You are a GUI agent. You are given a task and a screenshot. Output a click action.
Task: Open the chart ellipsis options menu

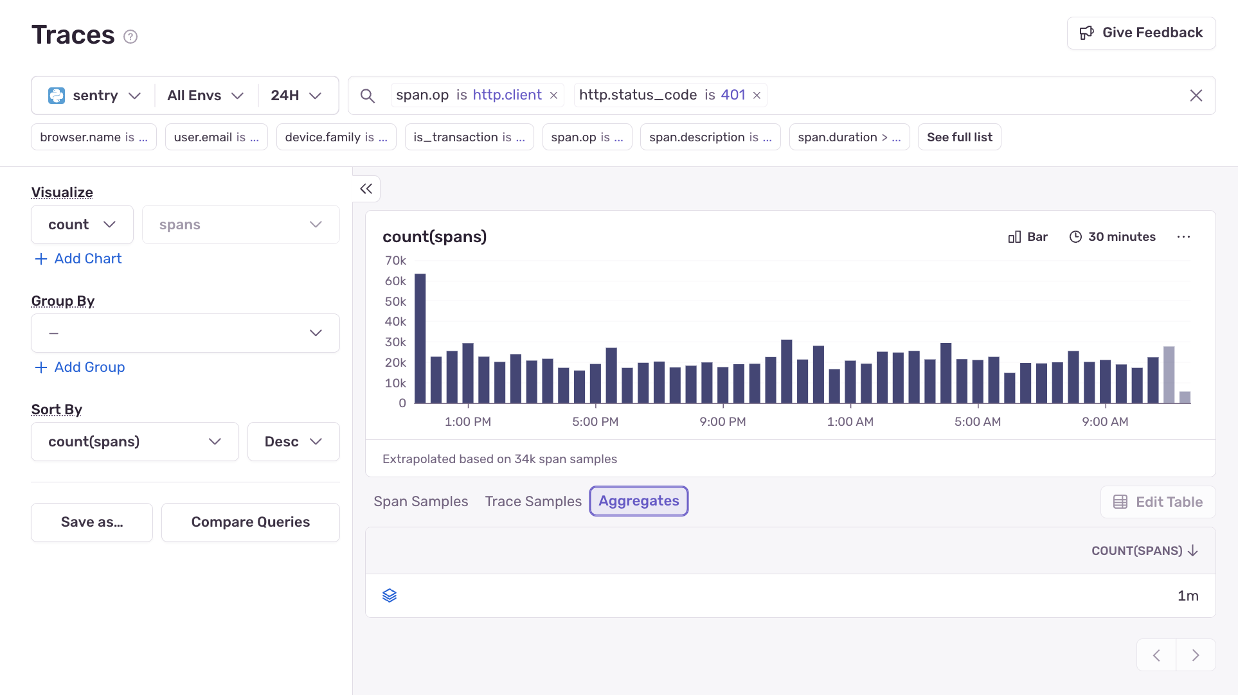tap(1183, 237)
